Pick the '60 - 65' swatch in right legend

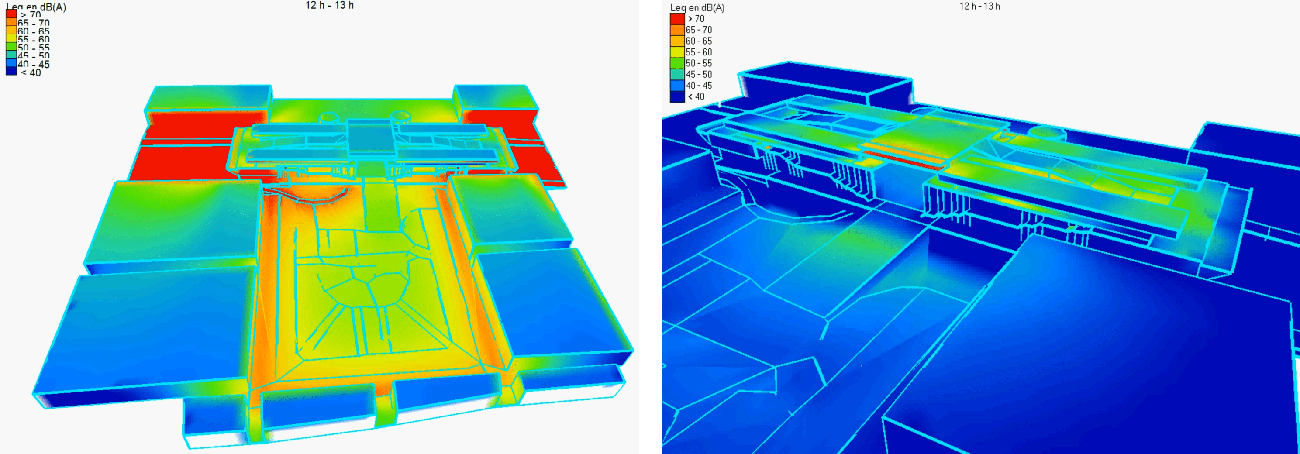677,41
